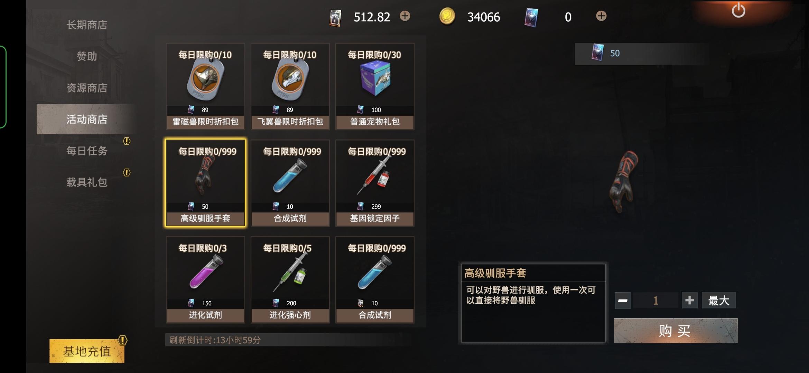Increase purchase quantity with plus button

(x=689, y=300)
